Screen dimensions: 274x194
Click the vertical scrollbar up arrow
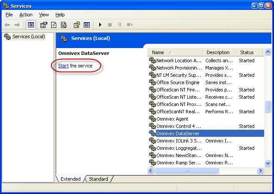268,52
